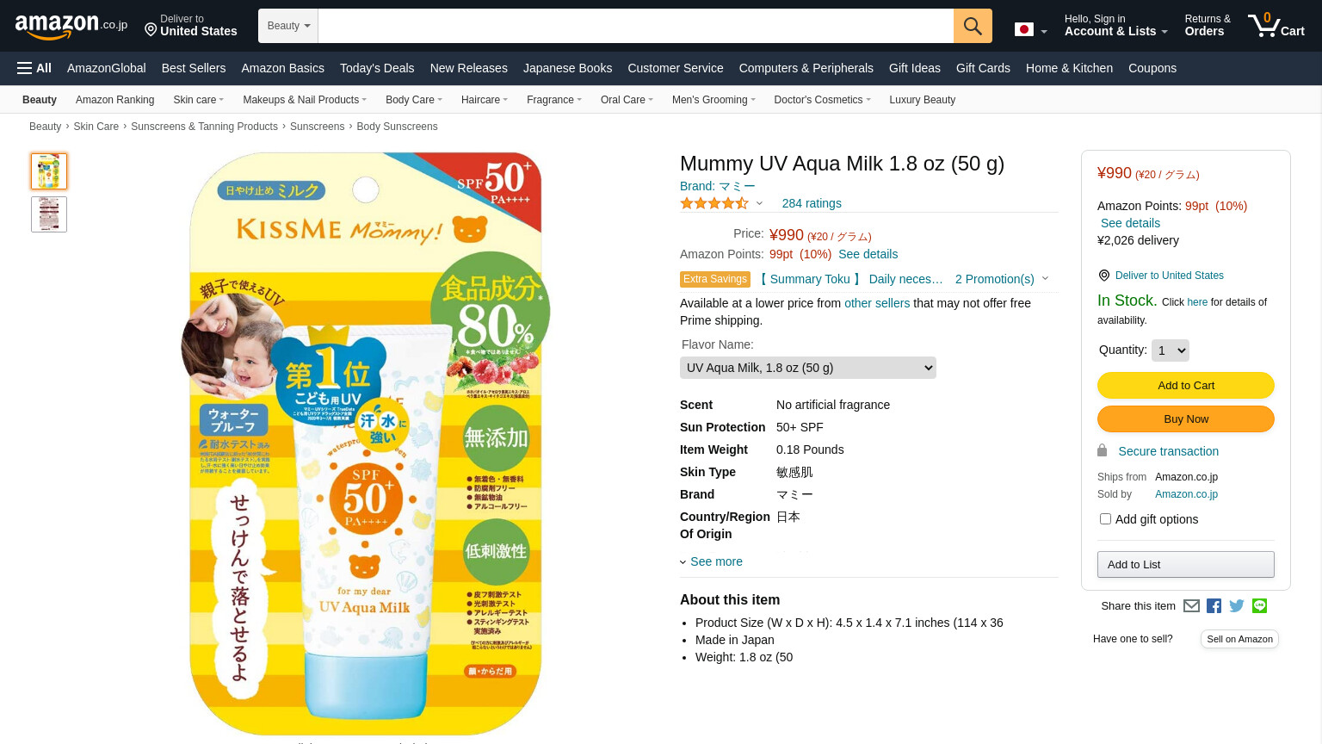The width and height of the screenshot is (1322, 744).
Task: Open the Beauty search category dropdown
Action: (x=288, y=26)
